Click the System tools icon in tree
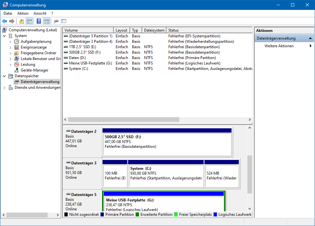315x226 pixels. click(x=11, y=36)
